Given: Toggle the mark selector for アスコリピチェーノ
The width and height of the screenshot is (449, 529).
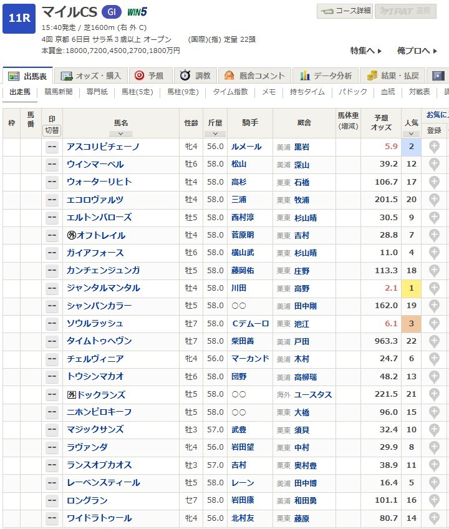Looking at the screenshot, I should (x=52, y=147).
